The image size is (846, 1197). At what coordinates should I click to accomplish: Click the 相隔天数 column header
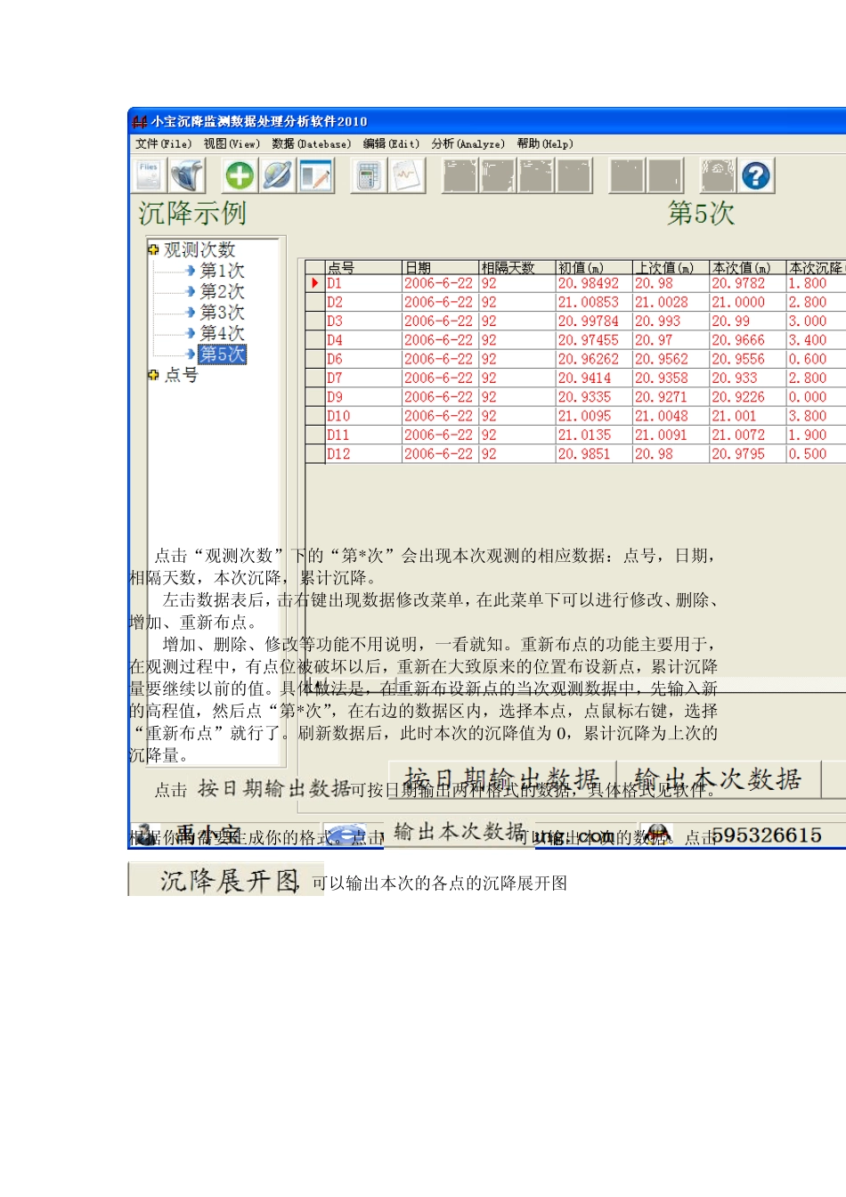(x=517, y=267)
